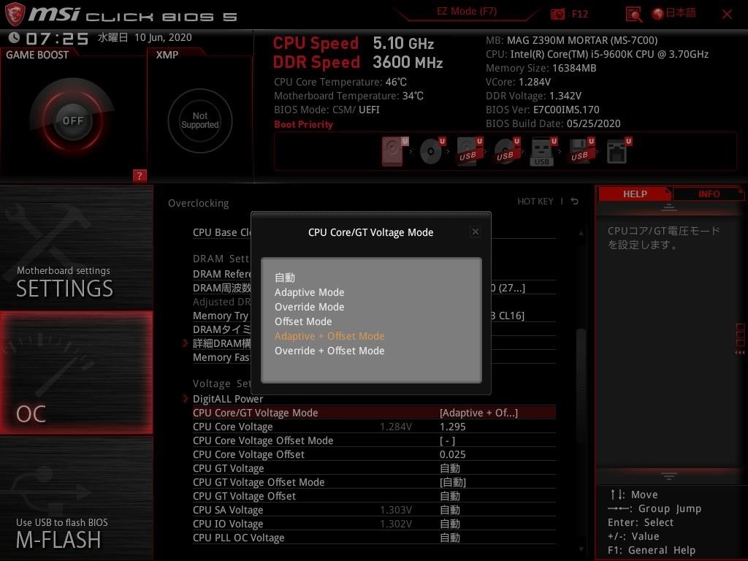The width and height of the screenshot is (748, 561).
Task: Switch to the INFO tab
Action: tap(708, 194)
